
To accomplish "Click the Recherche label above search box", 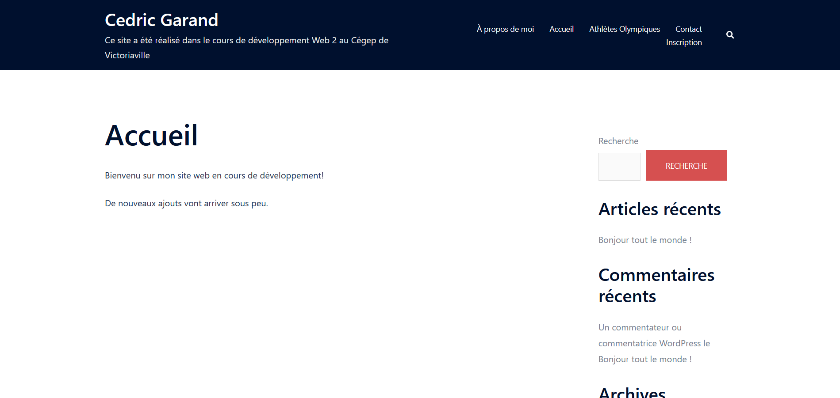I will (618, 141).
